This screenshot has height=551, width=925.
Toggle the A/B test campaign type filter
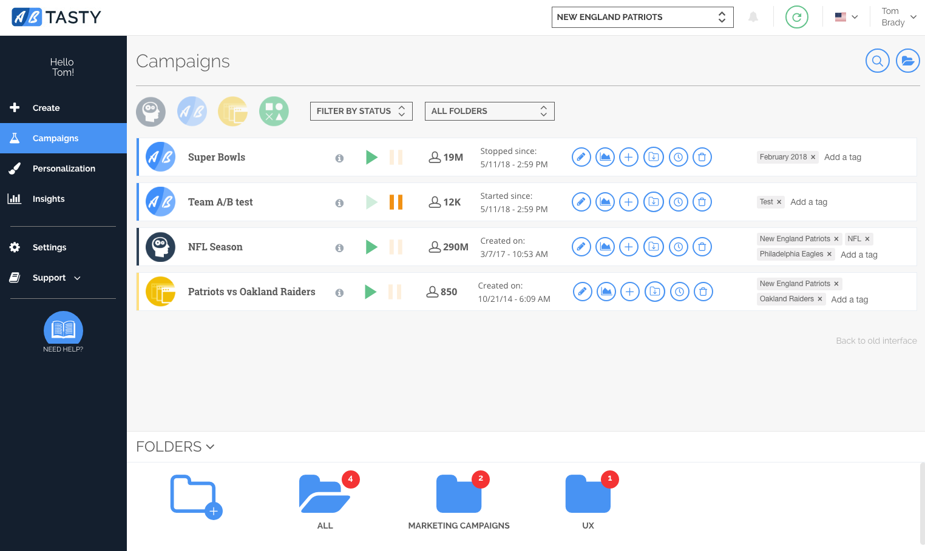point(192,112)
